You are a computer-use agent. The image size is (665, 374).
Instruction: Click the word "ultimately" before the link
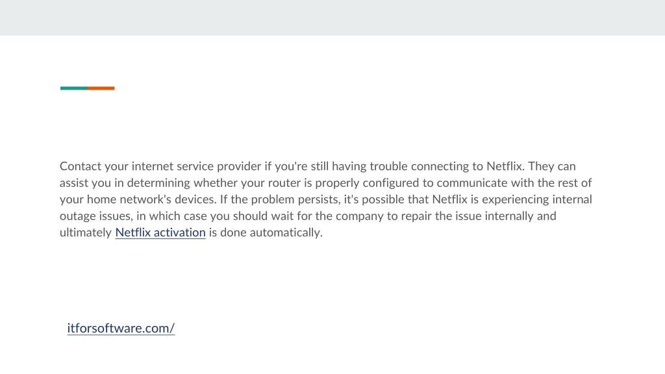point(86,232)
